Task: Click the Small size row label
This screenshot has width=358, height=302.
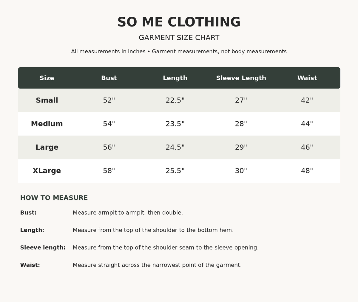Action: point(47,100)
